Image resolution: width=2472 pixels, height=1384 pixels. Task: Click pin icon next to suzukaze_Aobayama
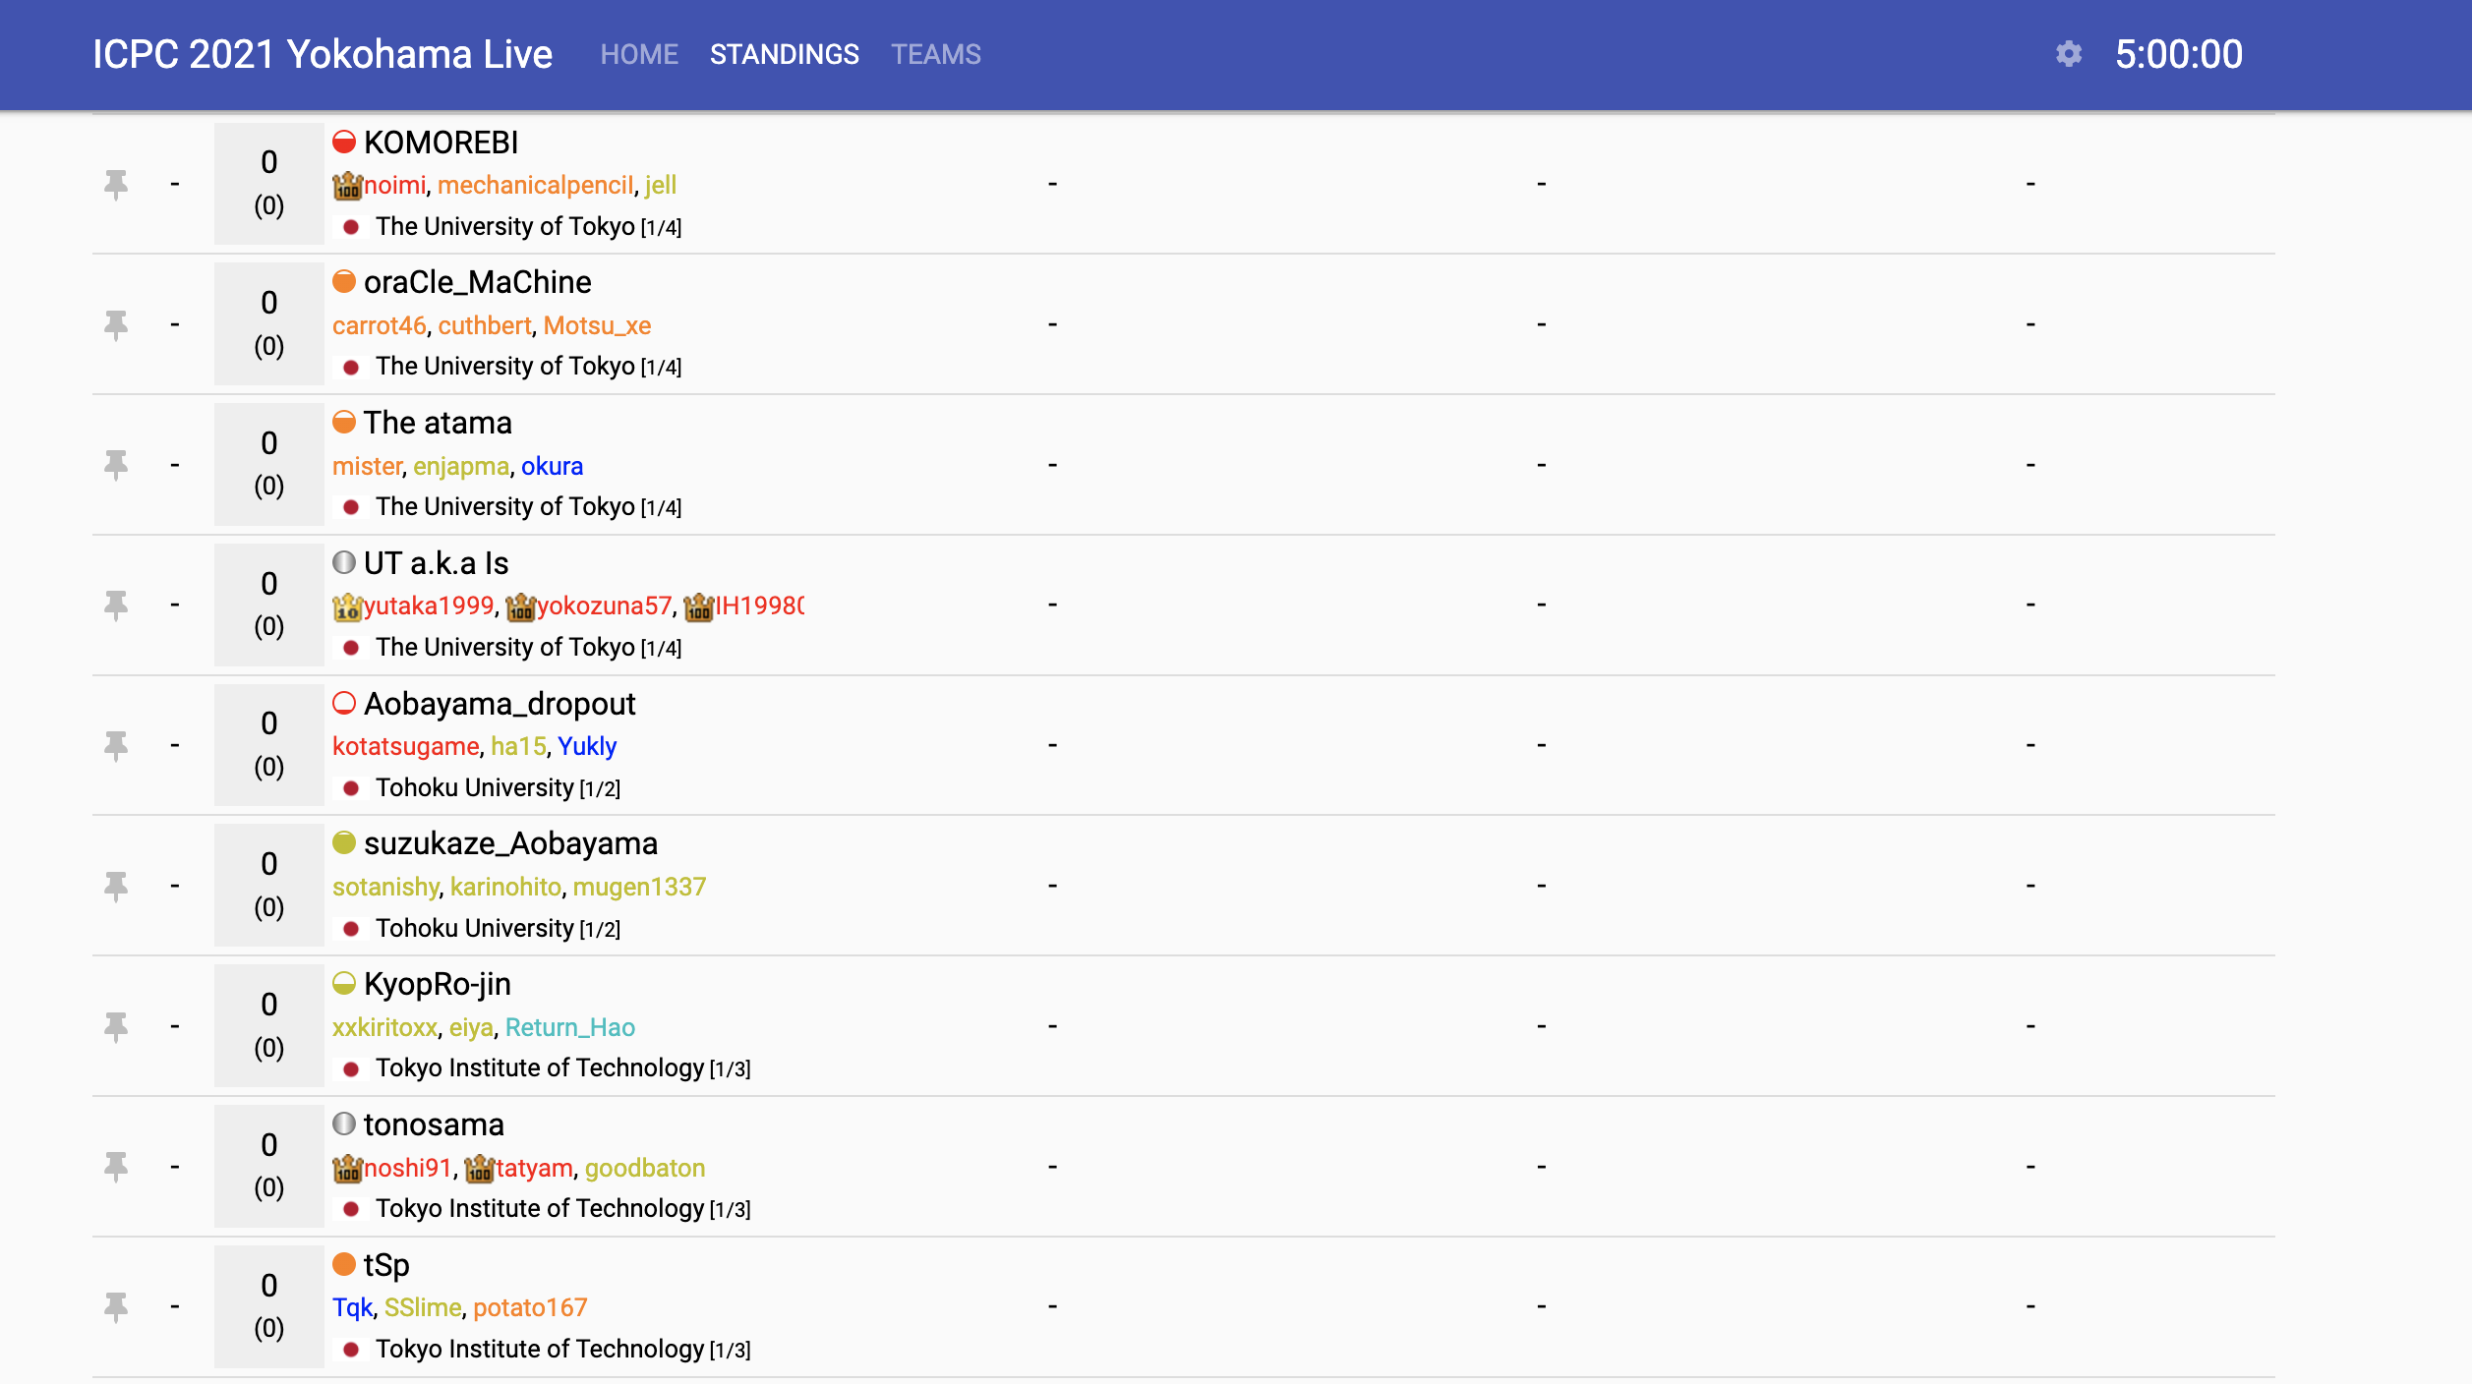coord(116,886)
